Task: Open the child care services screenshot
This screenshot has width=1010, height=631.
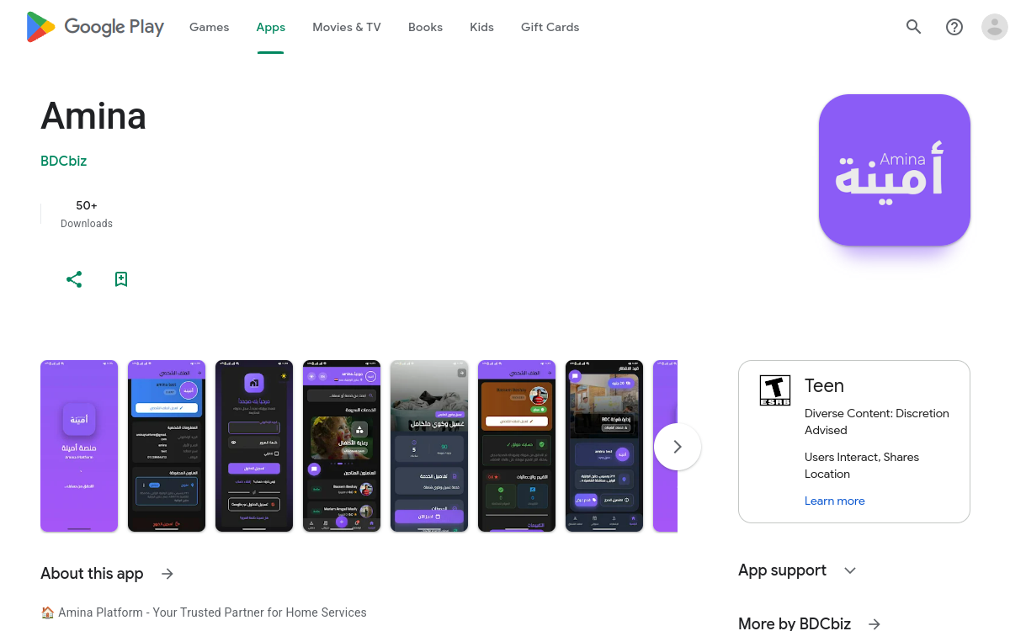Action: pos(342,446)
